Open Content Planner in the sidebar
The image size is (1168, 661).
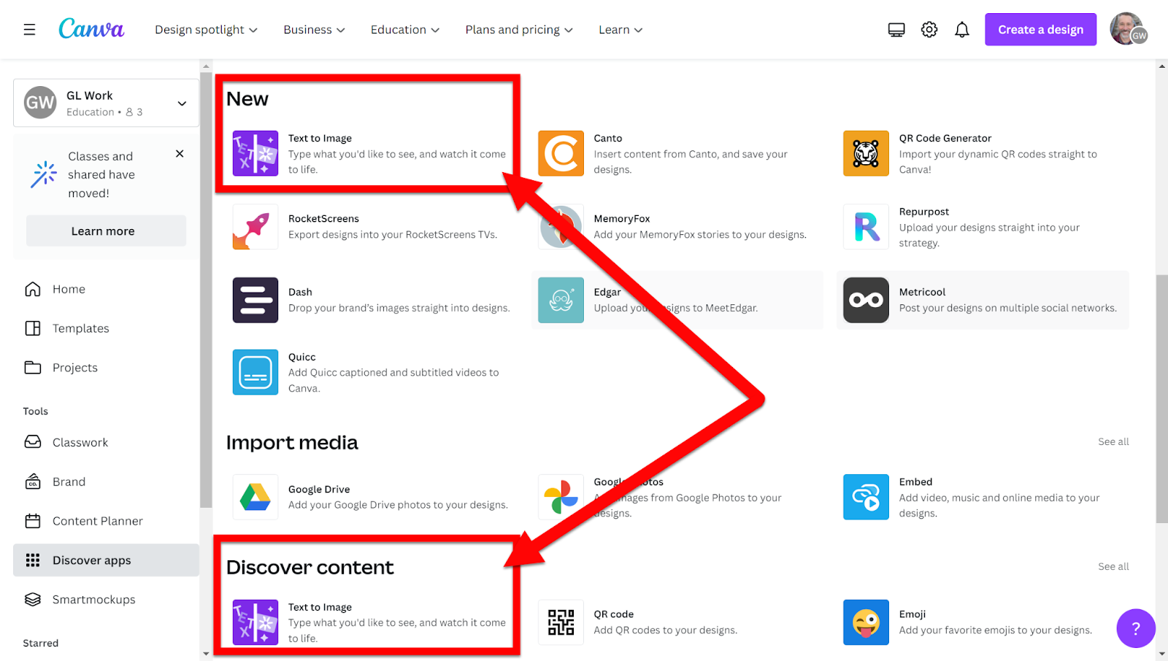(106, 521)
